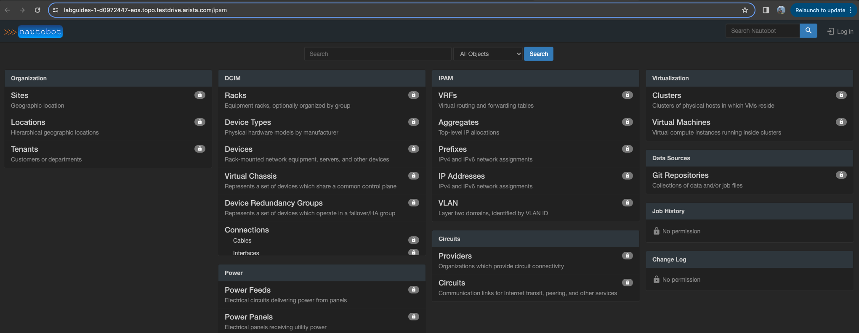Image resolution: width=859 pixels, height=333 pixels.
Task: Open the Chrome three-dot menu
Action: [851, 10]
